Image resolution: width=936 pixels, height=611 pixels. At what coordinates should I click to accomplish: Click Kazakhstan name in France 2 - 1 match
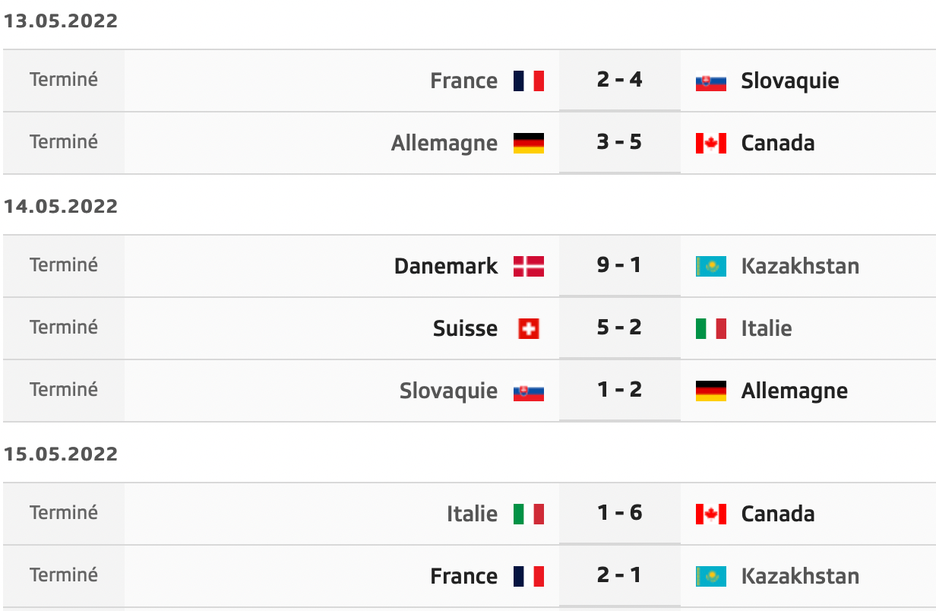(801, 576)
